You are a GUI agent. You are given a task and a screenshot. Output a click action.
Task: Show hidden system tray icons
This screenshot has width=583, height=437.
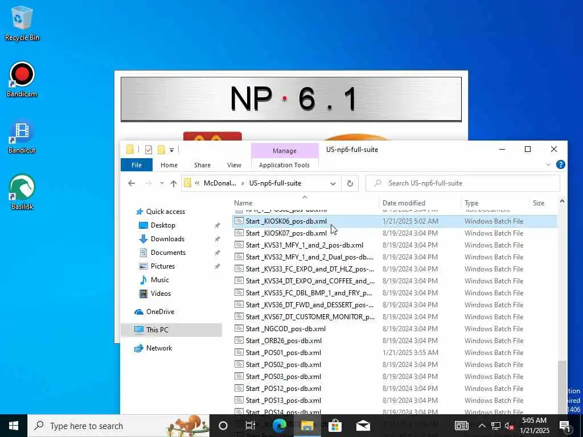coord(482,426)
